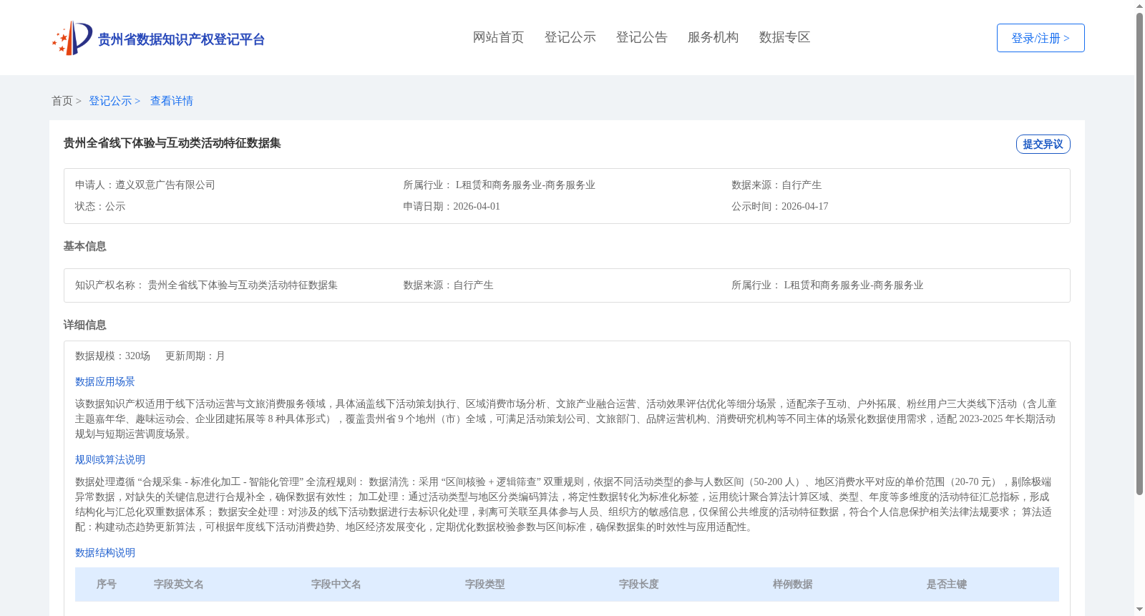Click 公示时间：2026-04-17 value
Image resolution: width=1145 pixels, height=616 pixels.
[780, 206]
